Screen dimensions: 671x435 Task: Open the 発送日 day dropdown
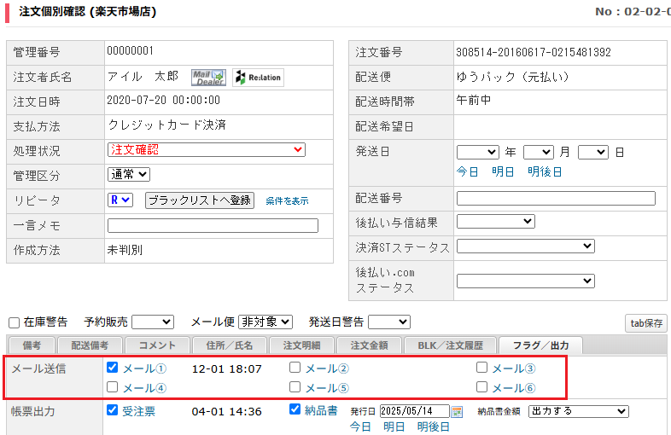[593, 153]
